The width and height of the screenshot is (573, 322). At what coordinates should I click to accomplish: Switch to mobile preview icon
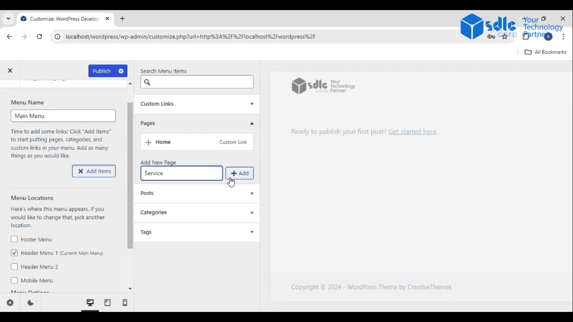(125, 303)
